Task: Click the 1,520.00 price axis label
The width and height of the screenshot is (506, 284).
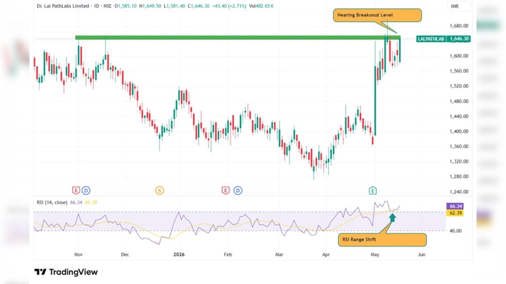Action: [459, 86]
